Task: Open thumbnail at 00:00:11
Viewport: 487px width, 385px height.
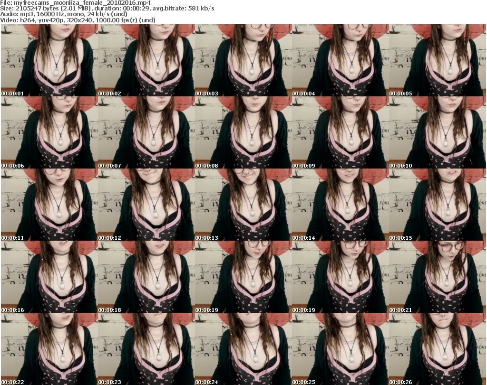Action: (49, 205)
